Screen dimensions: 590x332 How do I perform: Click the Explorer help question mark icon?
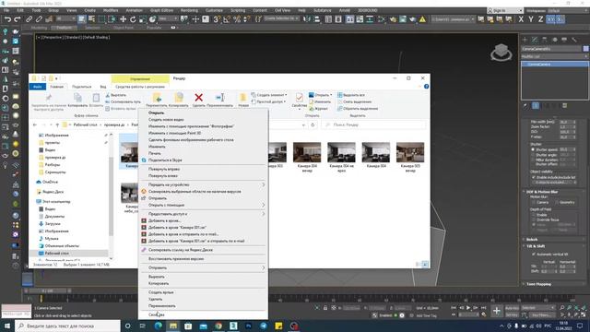426,87
